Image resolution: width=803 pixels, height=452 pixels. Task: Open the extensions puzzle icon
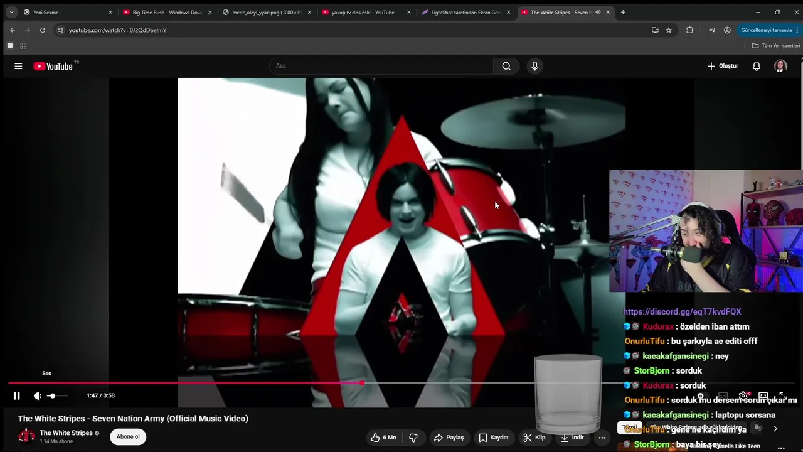pos(690,30)
